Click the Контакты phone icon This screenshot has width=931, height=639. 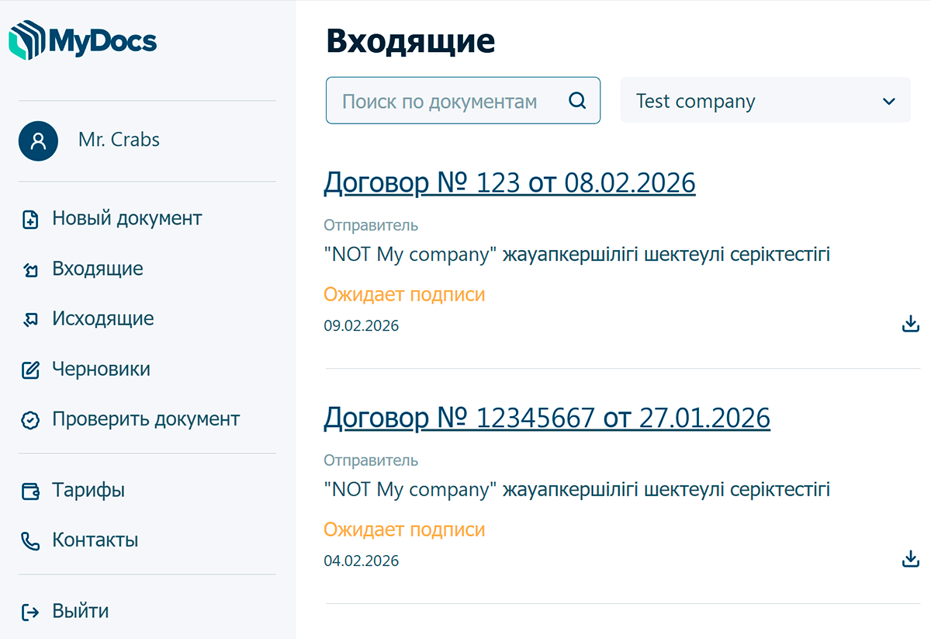(x=29, y=541)
